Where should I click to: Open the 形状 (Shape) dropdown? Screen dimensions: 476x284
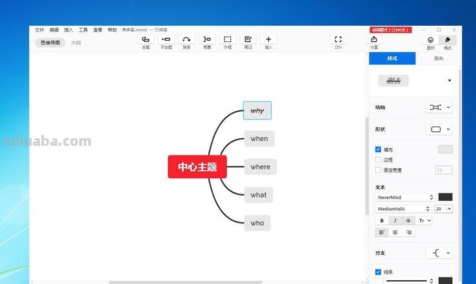[x=439, y=129]
